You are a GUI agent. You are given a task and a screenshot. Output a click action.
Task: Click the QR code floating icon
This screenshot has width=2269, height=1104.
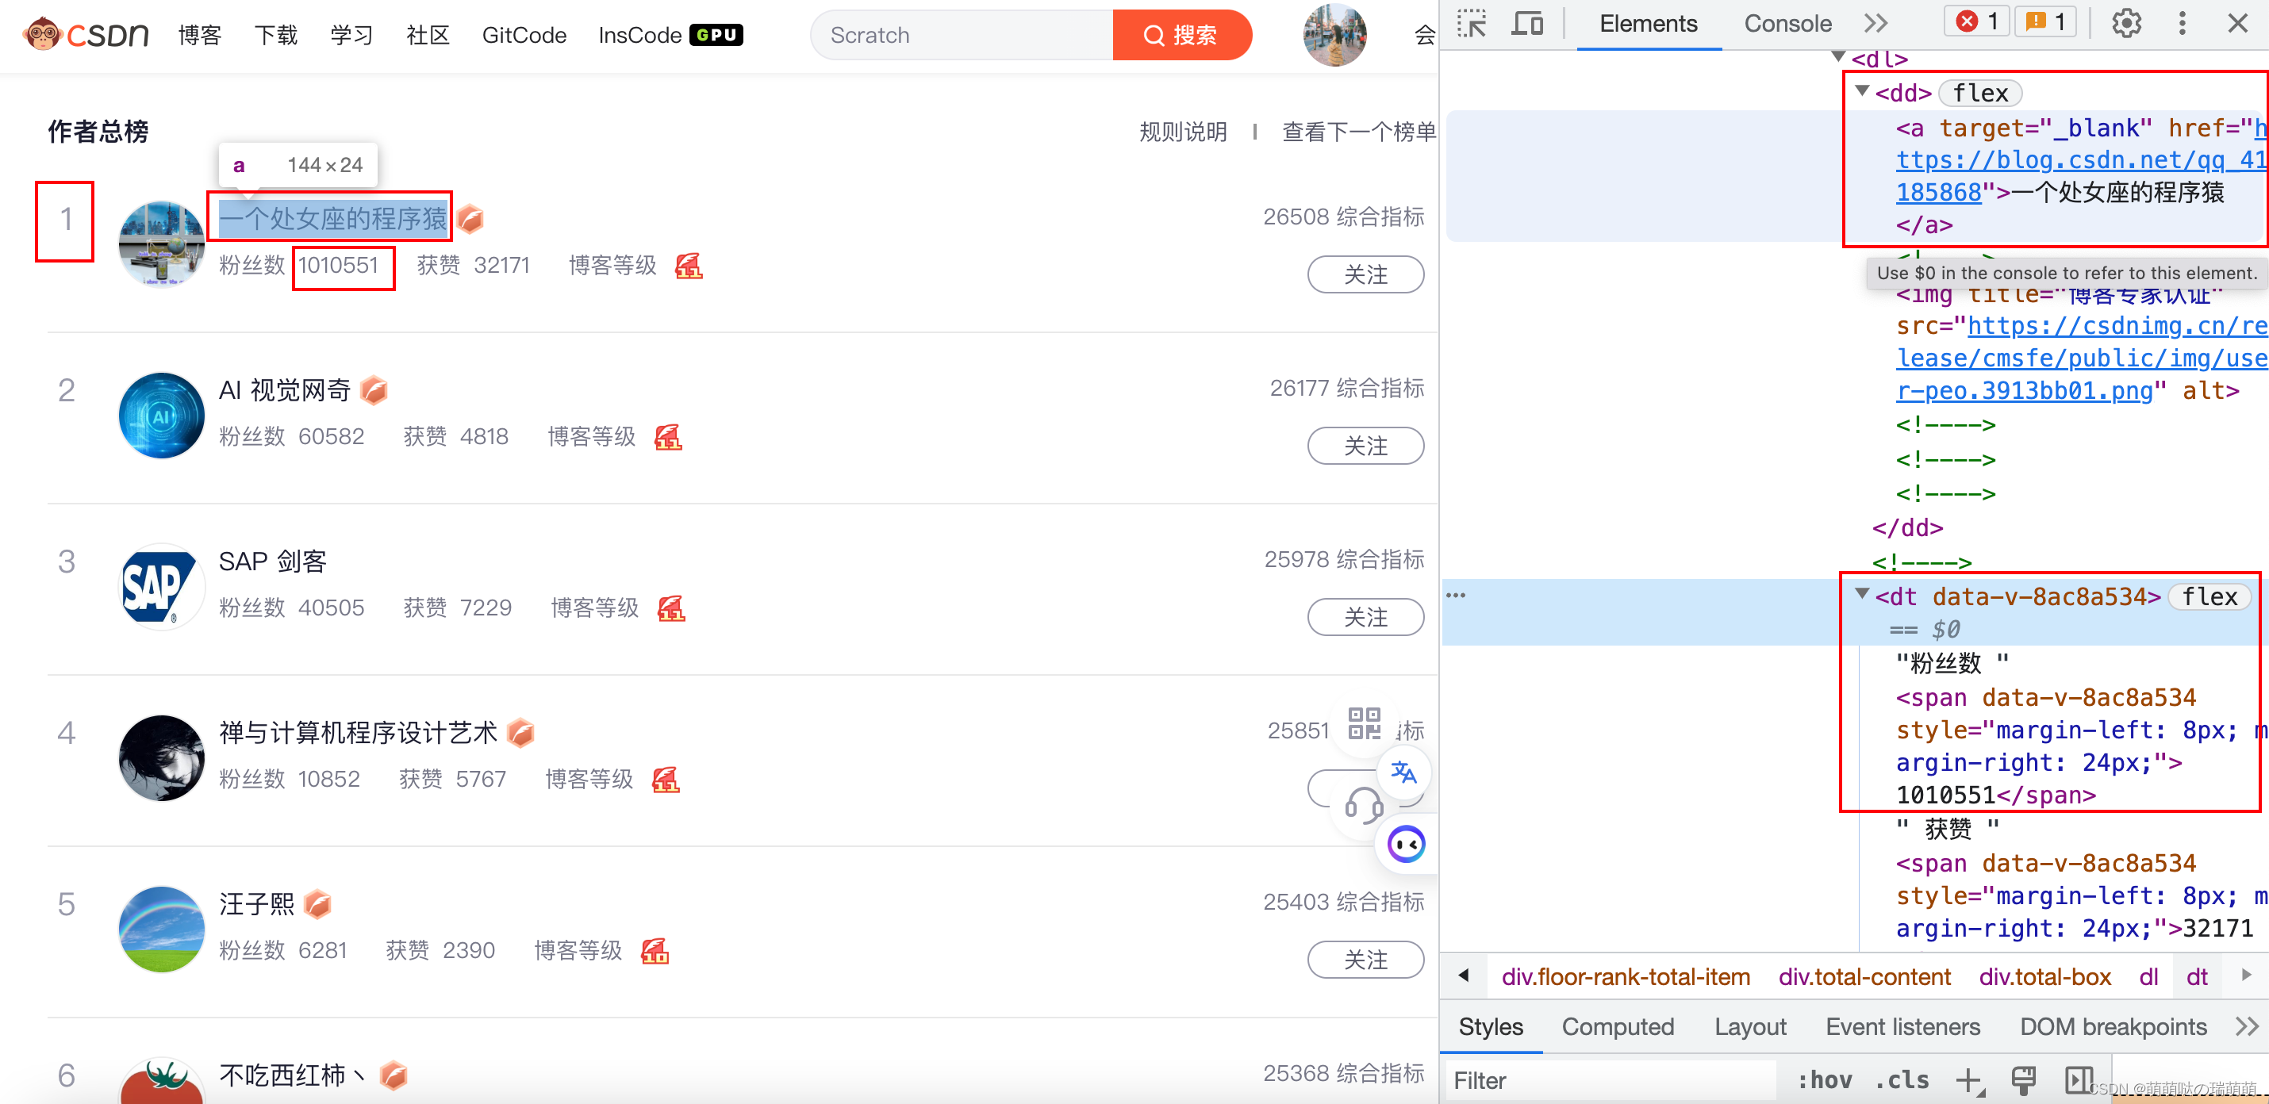point(1364,723)
